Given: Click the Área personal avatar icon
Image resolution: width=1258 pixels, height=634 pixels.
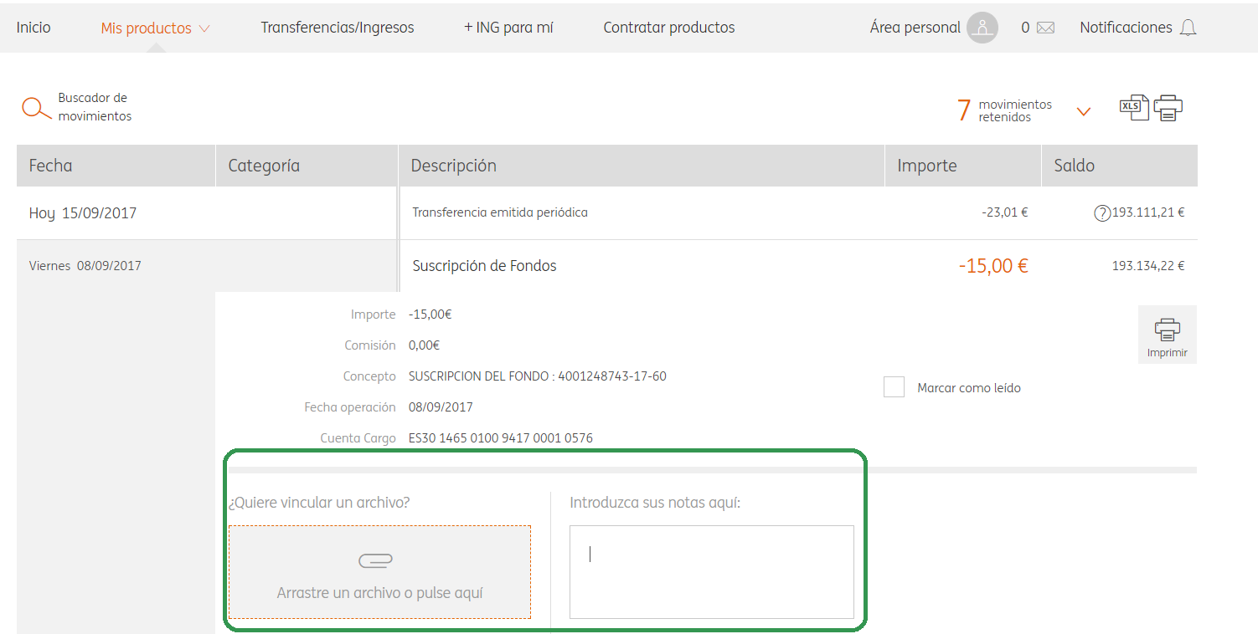Looking at the screenshot, I should (982, 28).
